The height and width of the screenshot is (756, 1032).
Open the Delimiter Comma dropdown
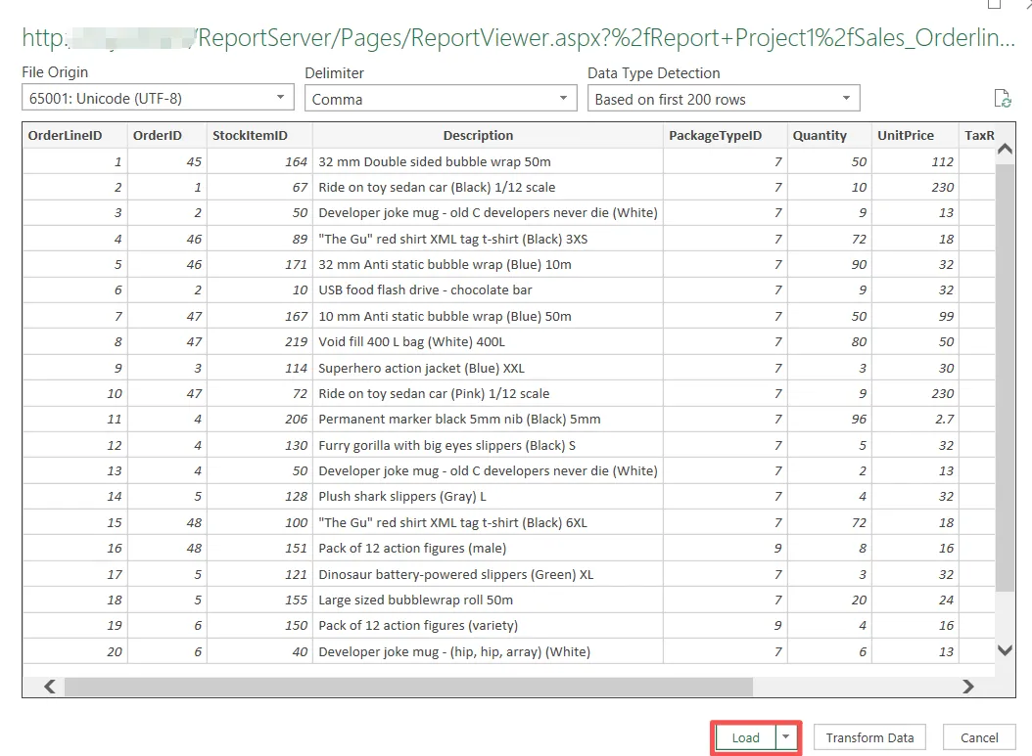click(441, 99)
